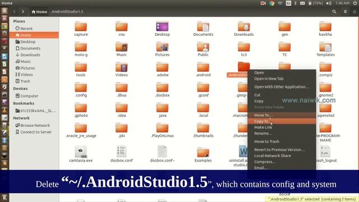Choose Move to Trash

pos(282,141)
